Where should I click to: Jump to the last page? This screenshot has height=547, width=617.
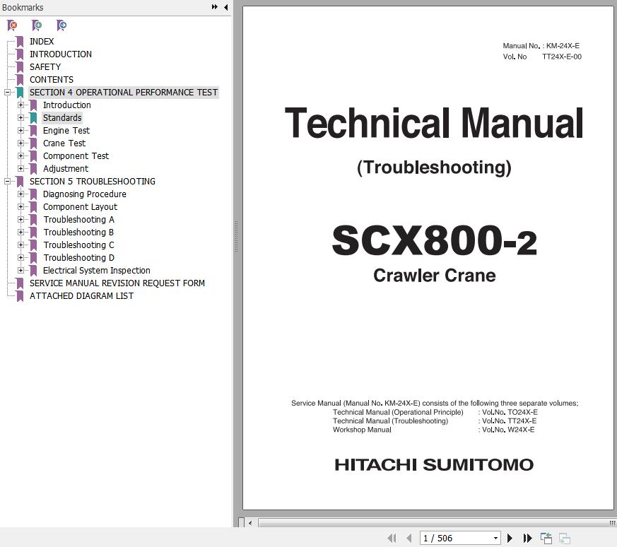(527, 539)
